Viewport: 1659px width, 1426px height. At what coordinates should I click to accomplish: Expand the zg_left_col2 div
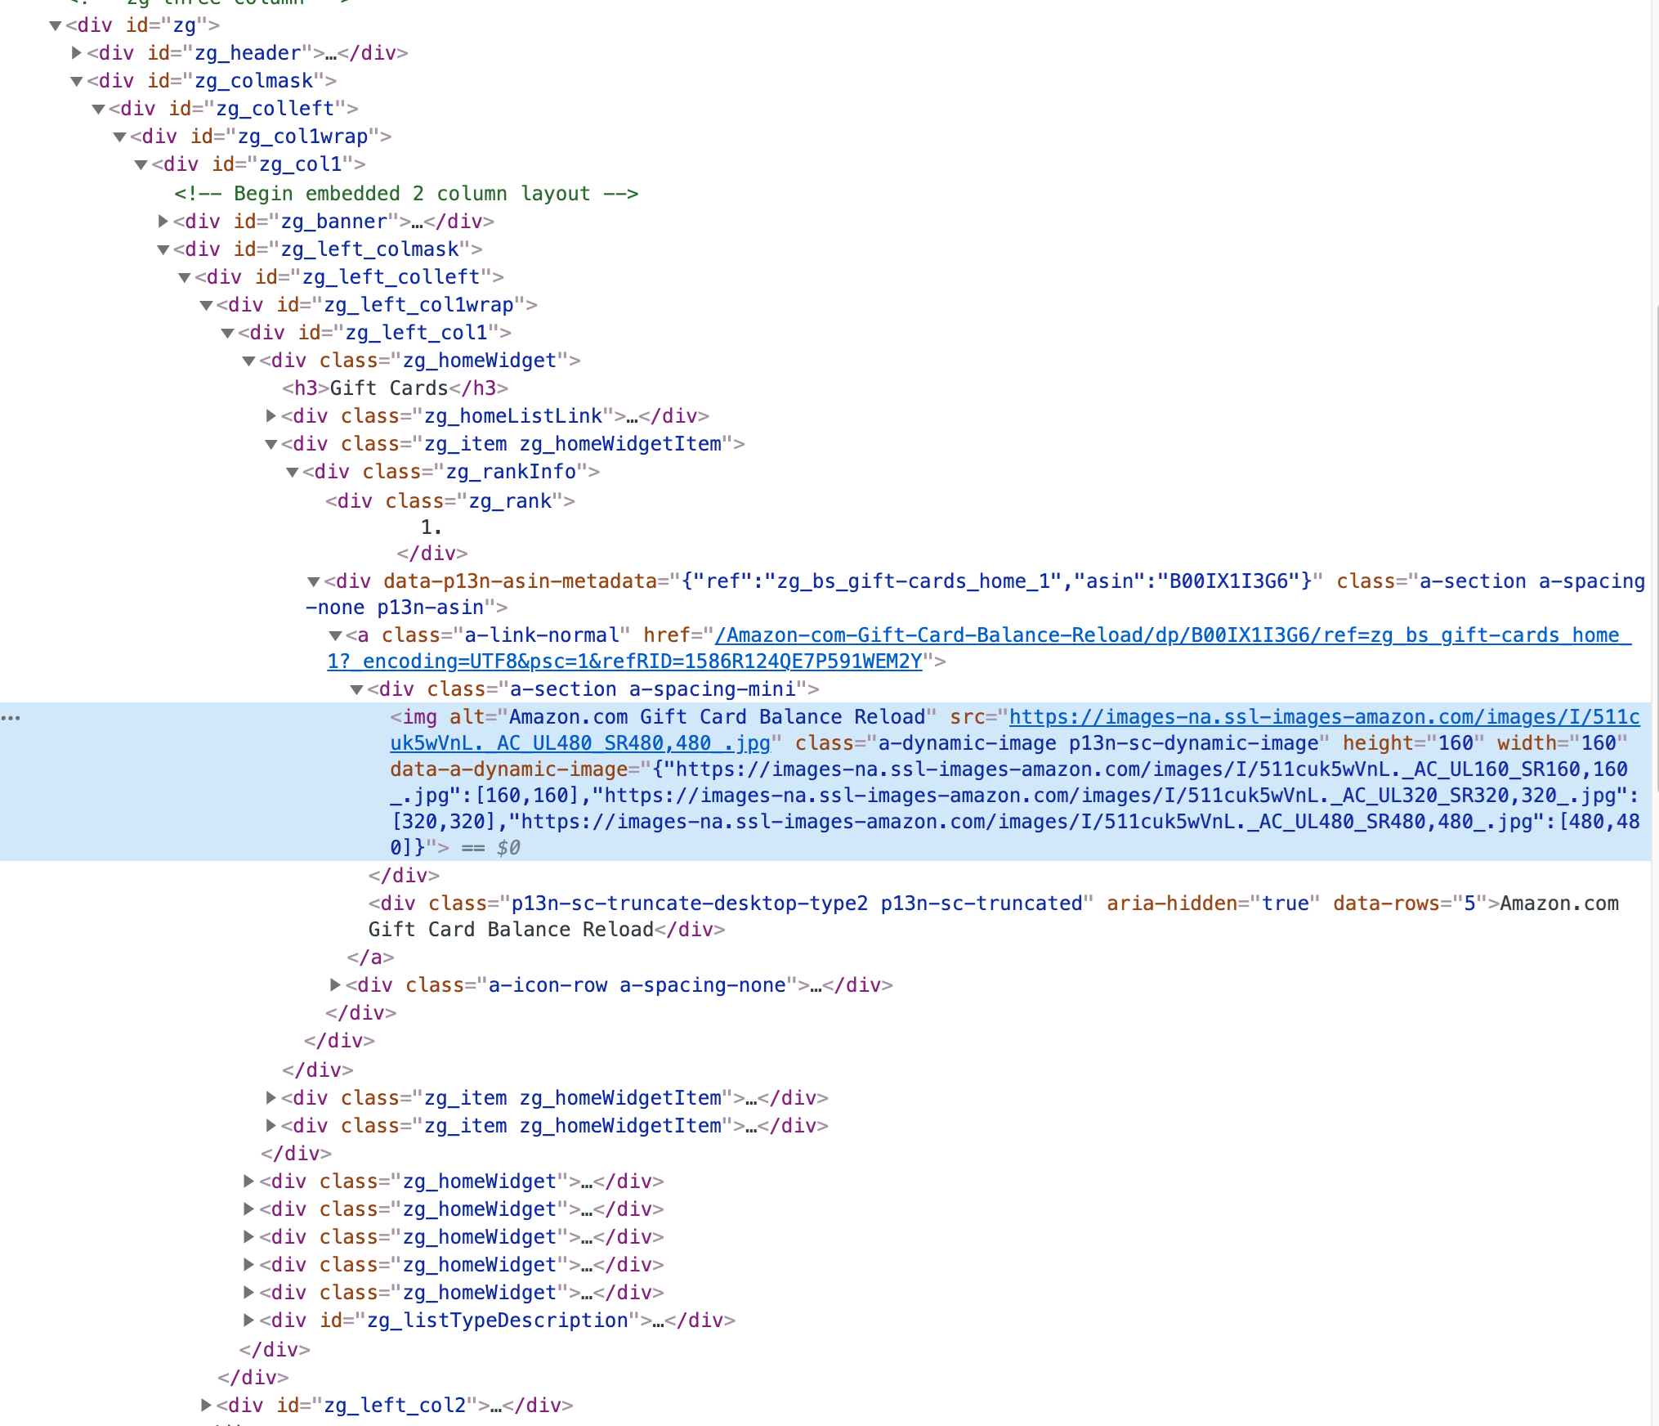(206, 1406)
